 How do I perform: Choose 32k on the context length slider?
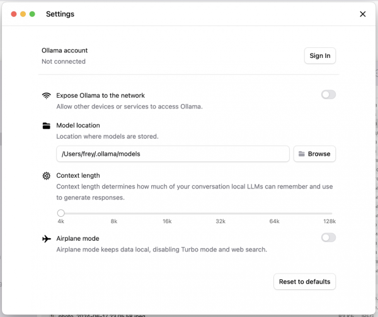221,213
